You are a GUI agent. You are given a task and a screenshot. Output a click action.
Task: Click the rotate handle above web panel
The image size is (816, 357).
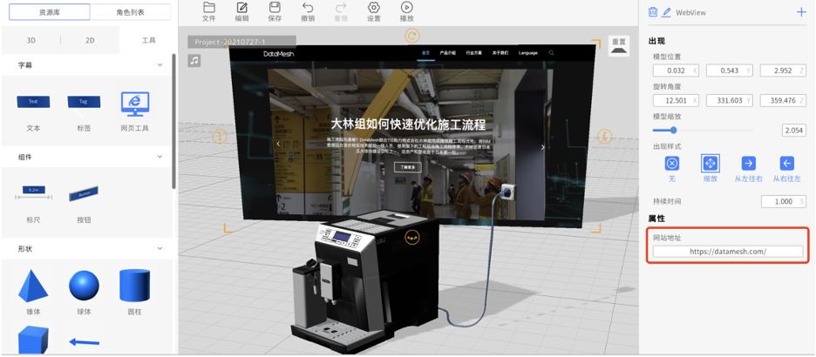click(x=412, y=36)
